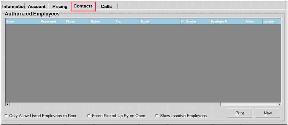This screenshot has height=125, width=288.
Task: Switch to the Account tab
Action: [x=37, y=6]
